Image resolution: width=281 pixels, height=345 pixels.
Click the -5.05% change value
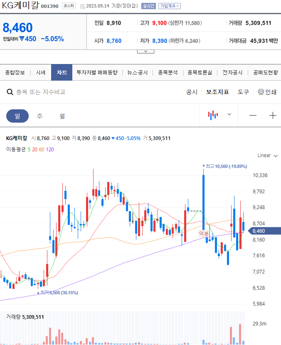(52, 39)
